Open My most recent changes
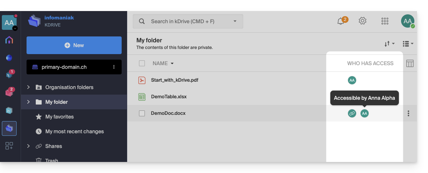 [x=74, y=131]
